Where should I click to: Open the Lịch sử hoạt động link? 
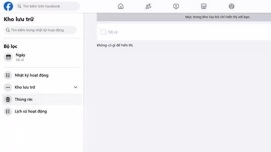(x=30, y=111)
